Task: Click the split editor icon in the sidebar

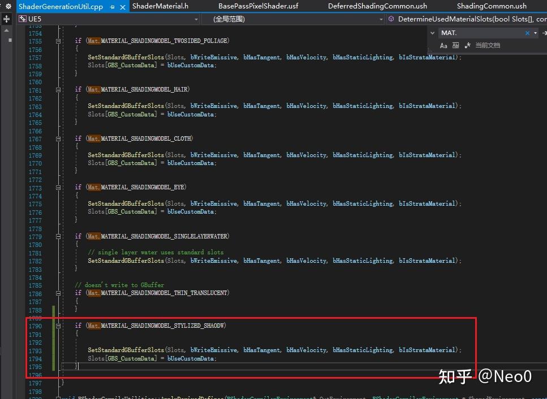Action: point(6,18)
